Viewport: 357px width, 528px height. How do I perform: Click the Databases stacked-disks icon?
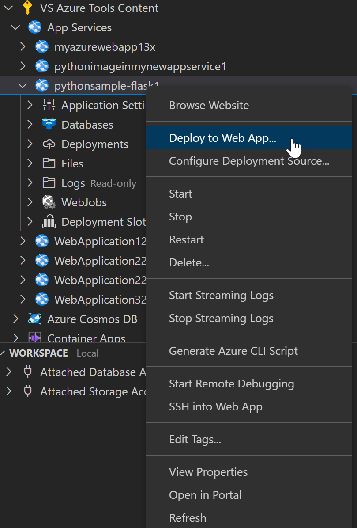[x=49, y=125]
